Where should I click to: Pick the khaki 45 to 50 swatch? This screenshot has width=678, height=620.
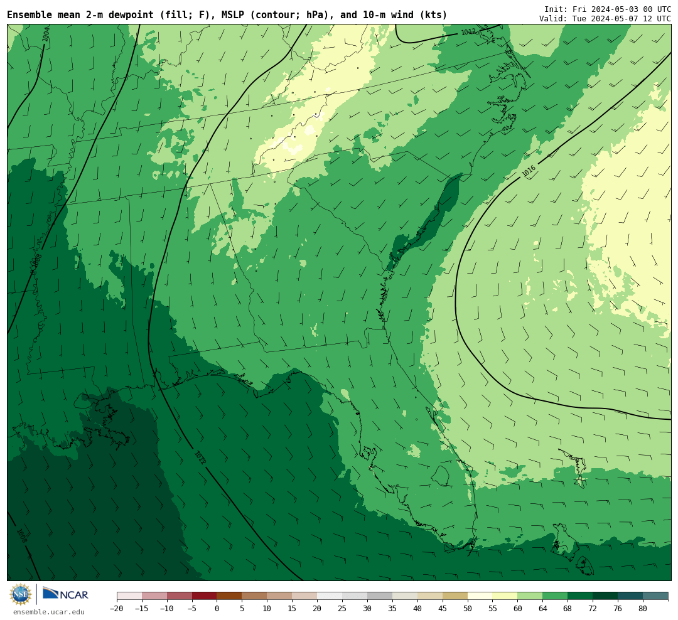coord(455,596)
